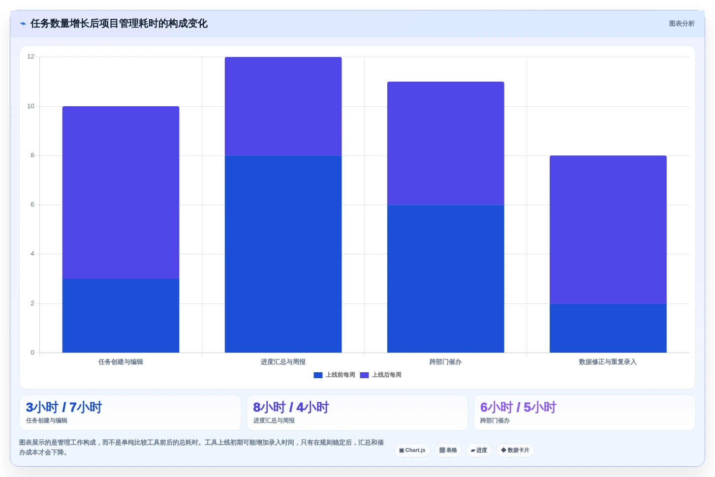Viewport: 715px width, 477px height.
Task: Click the 上线前 bar segment for 跨部门催办
Action: (x=445, y=279)
